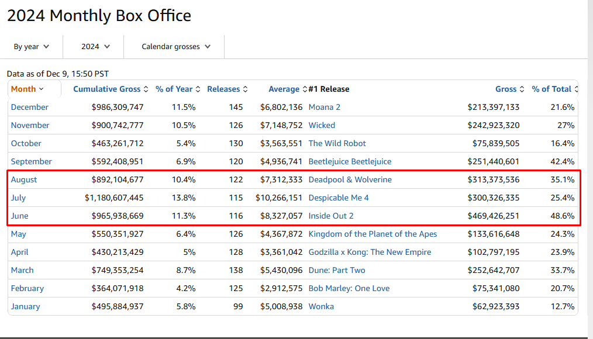The image size is (593, 339).
Task: Open the January month link
Action: pos(25,307)
